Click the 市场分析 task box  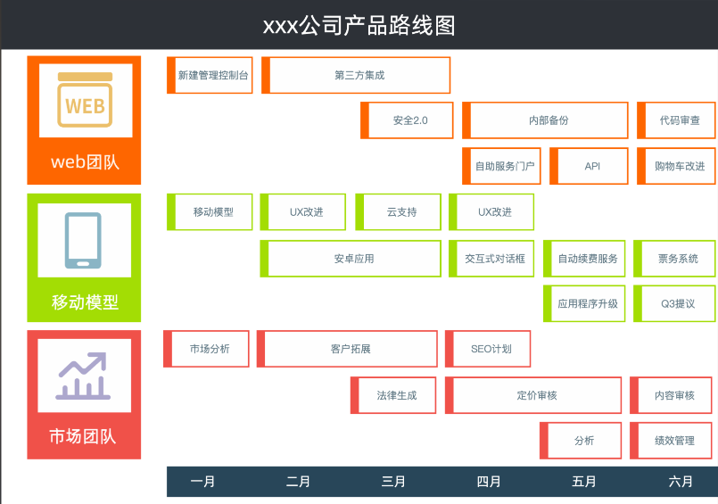click(x=207, y=349)
